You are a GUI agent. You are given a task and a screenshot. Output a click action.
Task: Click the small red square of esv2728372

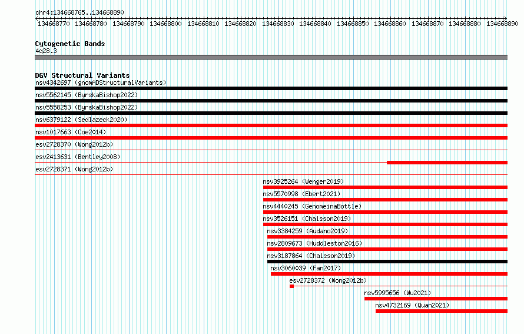pos(292,286)
